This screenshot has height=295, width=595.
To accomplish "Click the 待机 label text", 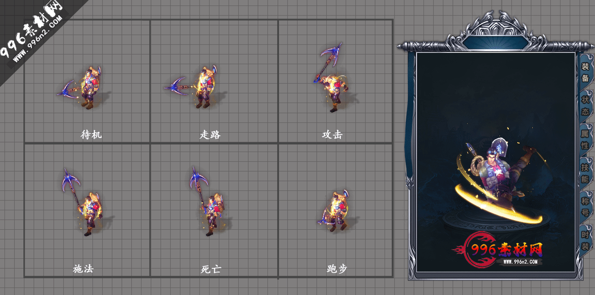I will pyautogui.click(x=91, y=135).
